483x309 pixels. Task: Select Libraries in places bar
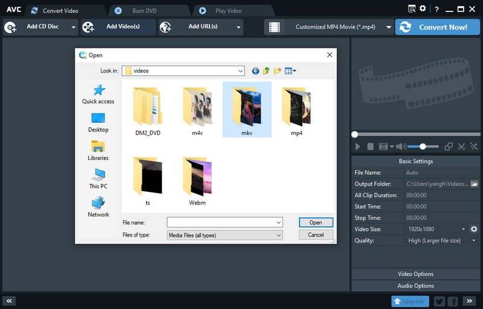[x=98, y=151]
